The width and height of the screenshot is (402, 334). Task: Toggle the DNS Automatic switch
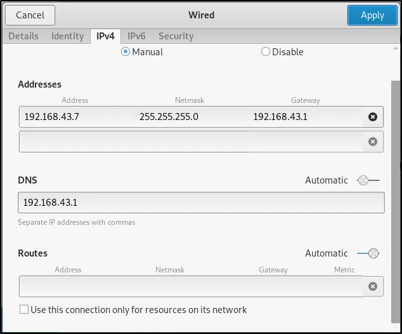coord(368,180)
